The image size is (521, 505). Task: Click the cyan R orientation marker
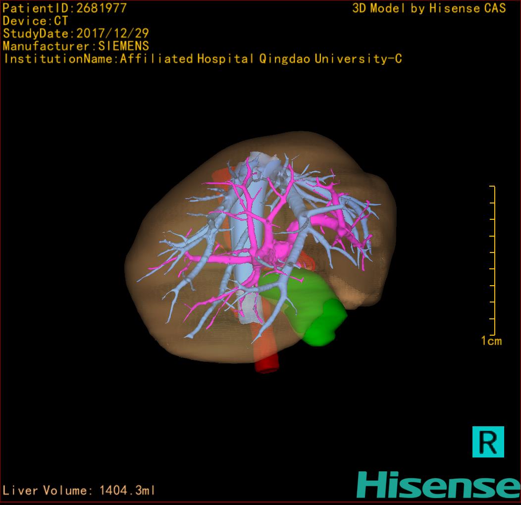tap(488, 442)
